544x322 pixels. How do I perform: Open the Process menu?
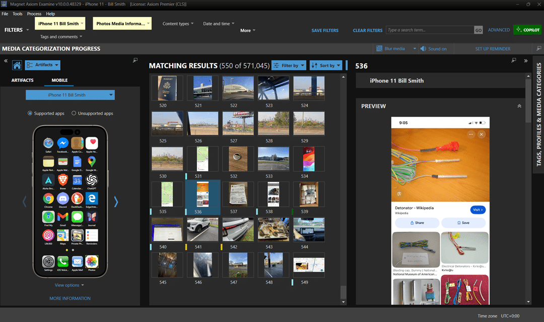tap(34, 14)
